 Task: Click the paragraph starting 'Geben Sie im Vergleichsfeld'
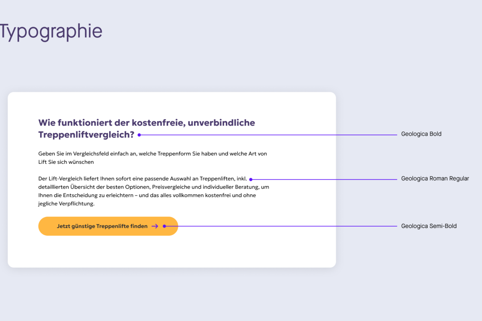pyautogui.click(x=153, y=158)
